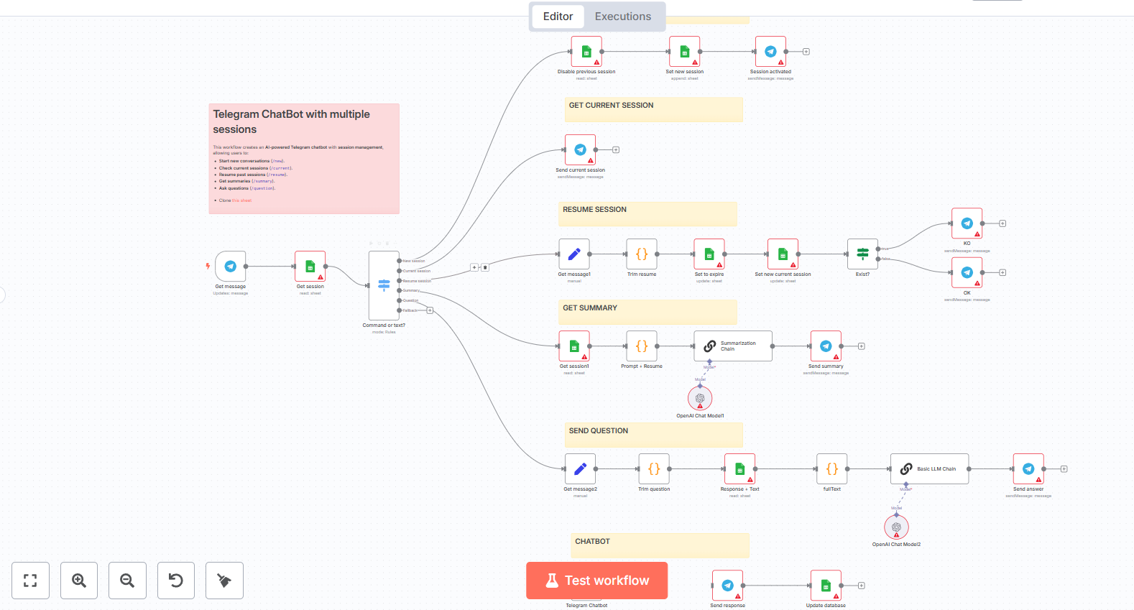Add node after Send current session output

pos(616,150)
